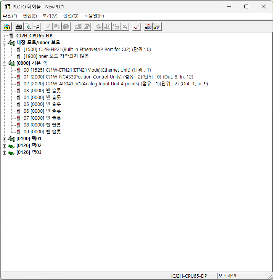
Task: Click the greyed wrench-and-pencil toolbar icon
Action: 87,27
